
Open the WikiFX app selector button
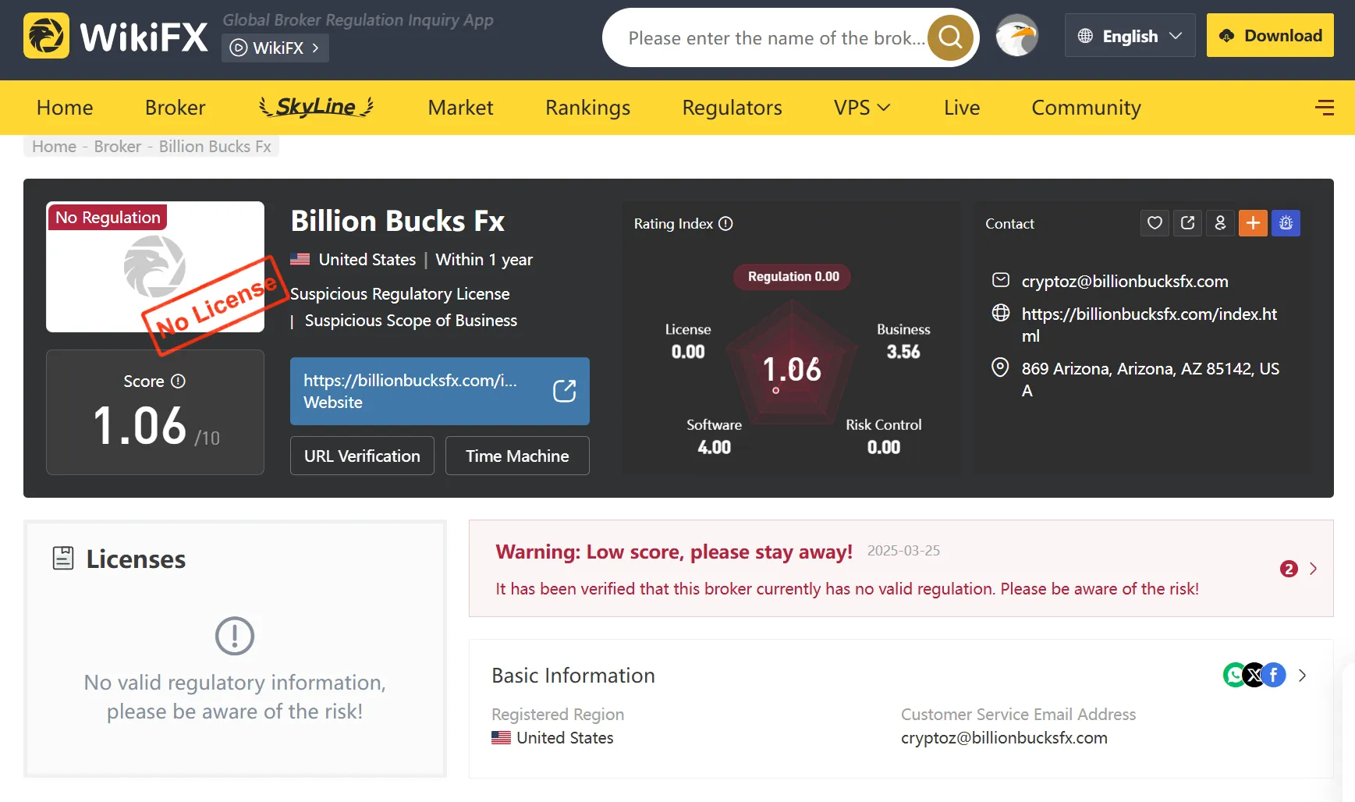275,48
